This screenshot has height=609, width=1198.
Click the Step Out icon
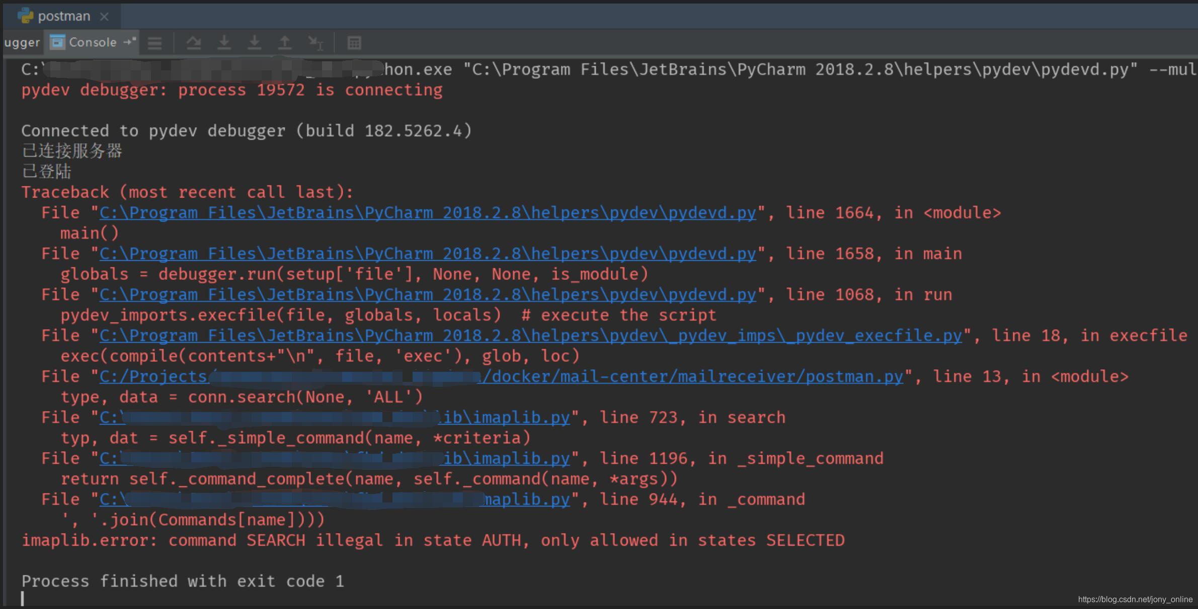tap(285, 43)
